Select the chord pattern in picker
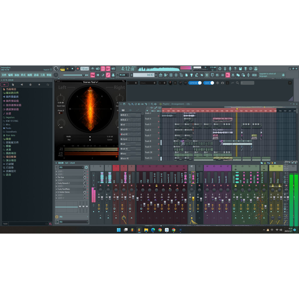 tap(131, 139)
